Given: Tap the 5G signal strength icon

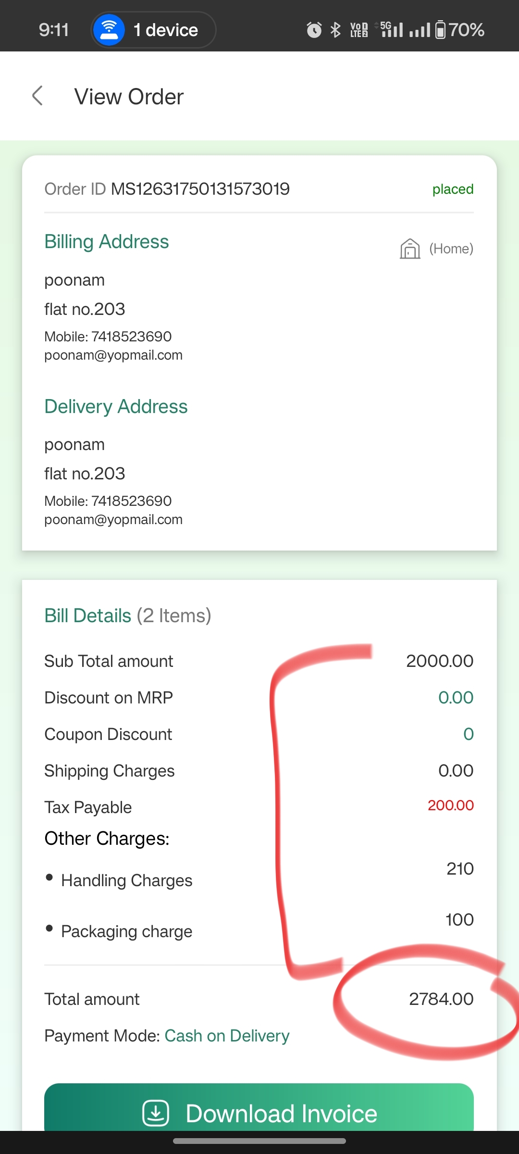Looking at the screenshot, I should 390,29.
